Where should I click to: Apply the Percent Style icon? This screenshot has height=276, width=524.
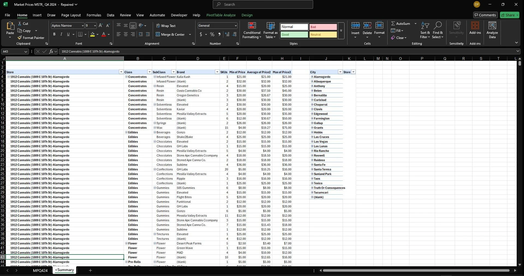point(212,34)
